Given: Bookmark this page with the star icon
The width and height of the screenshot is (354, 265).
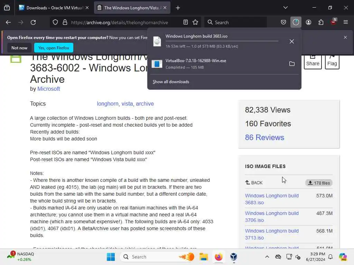Looking at the screenshot, I should 195,22.
